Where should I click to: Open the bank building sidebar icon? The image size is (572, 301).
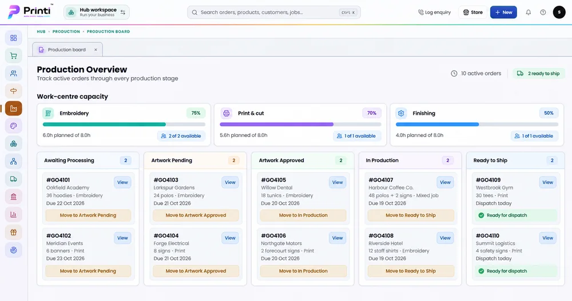pyautogui.click(x=14, y=197)
